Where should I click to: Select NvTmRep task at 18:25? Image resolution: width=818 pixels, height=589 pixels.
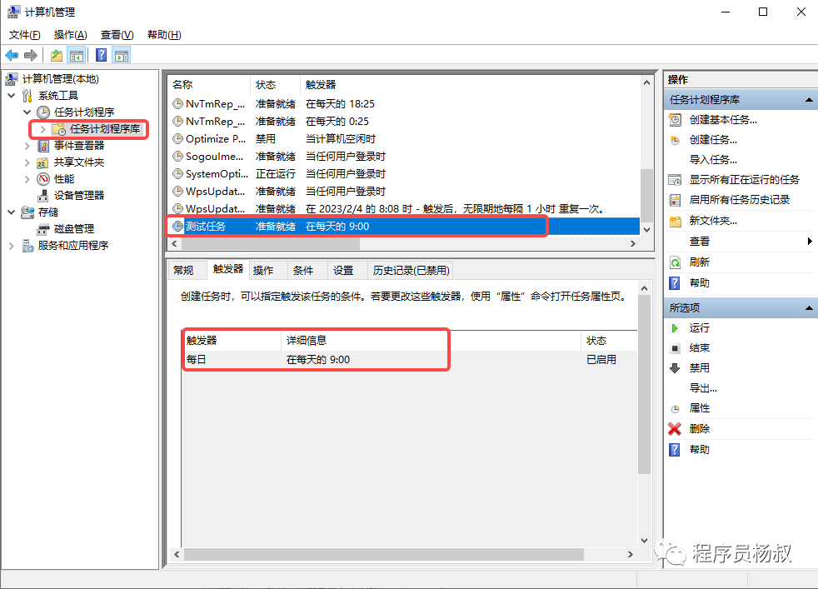(x=404, y=104)
